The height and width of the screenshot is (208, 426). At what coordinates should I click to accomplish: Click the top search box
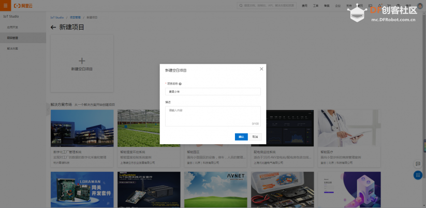(x=267, y=5)
